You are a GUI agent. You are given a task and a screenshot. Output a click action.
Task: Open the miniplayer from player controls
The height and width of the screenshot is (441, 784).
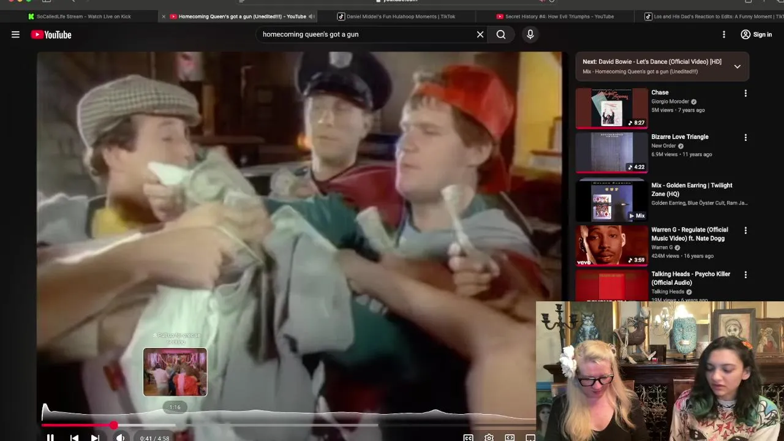coord(510,437)
